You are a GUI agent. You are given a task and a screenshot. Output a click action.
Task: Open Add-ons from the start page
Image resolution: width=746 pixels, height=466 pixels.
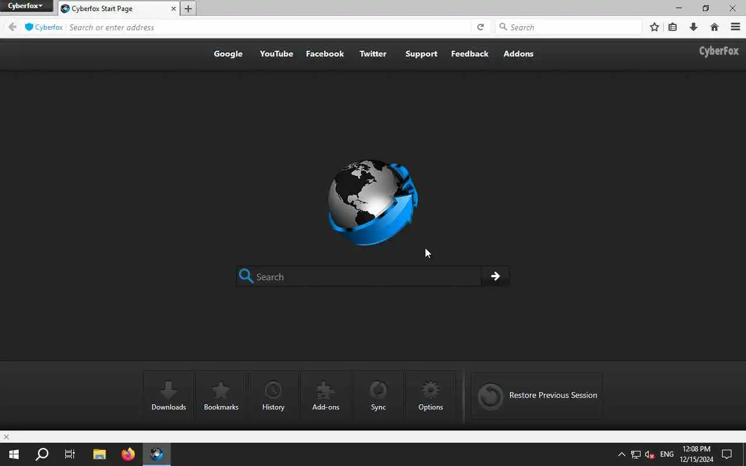click(x=326, y=395)
